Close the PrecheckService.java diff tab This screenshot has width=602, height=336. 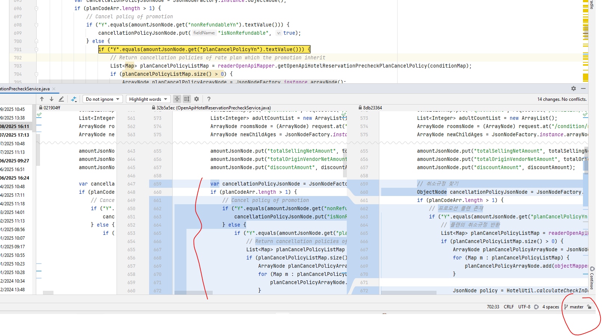pyautogui.click(x=54, y=89)
